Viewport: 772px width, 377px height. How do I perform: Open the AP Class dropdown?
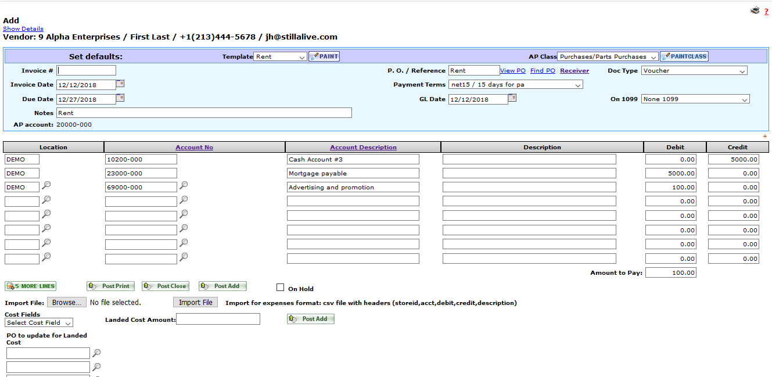(x=608, y=57)
